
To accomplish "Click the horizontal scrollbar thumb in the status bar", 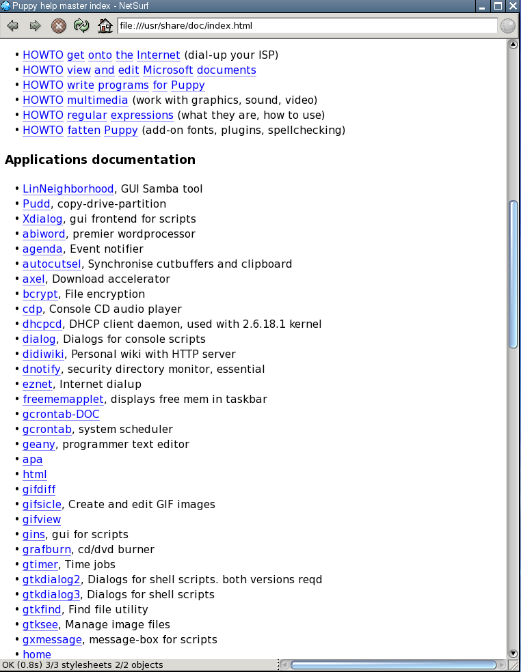I will pyautogui.click(x=393, y=665).
